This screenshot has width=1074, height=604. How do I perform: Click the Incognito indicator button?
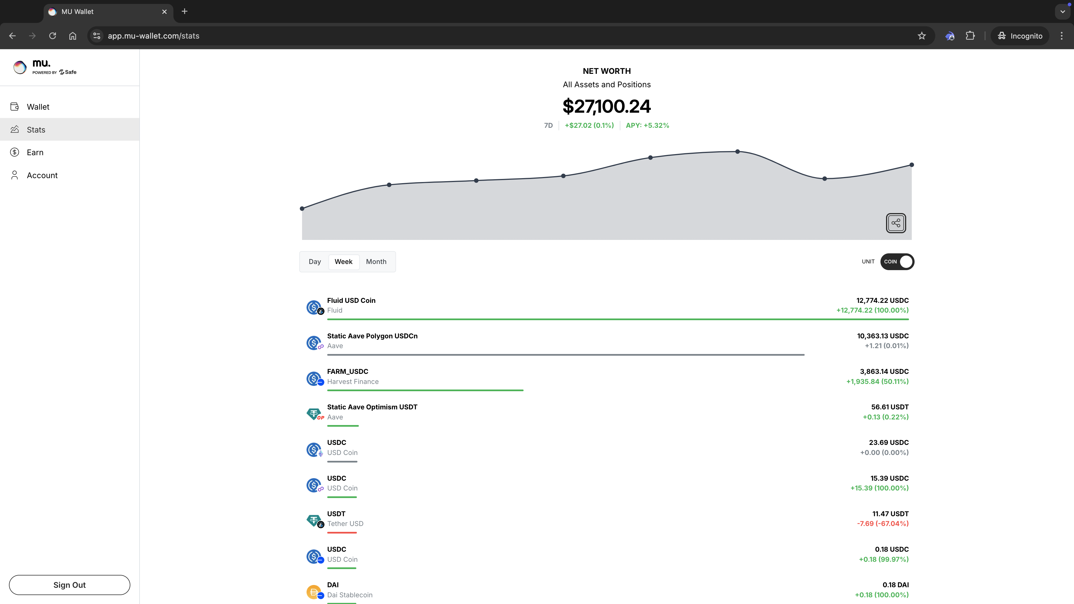[x=1020, y=36]
